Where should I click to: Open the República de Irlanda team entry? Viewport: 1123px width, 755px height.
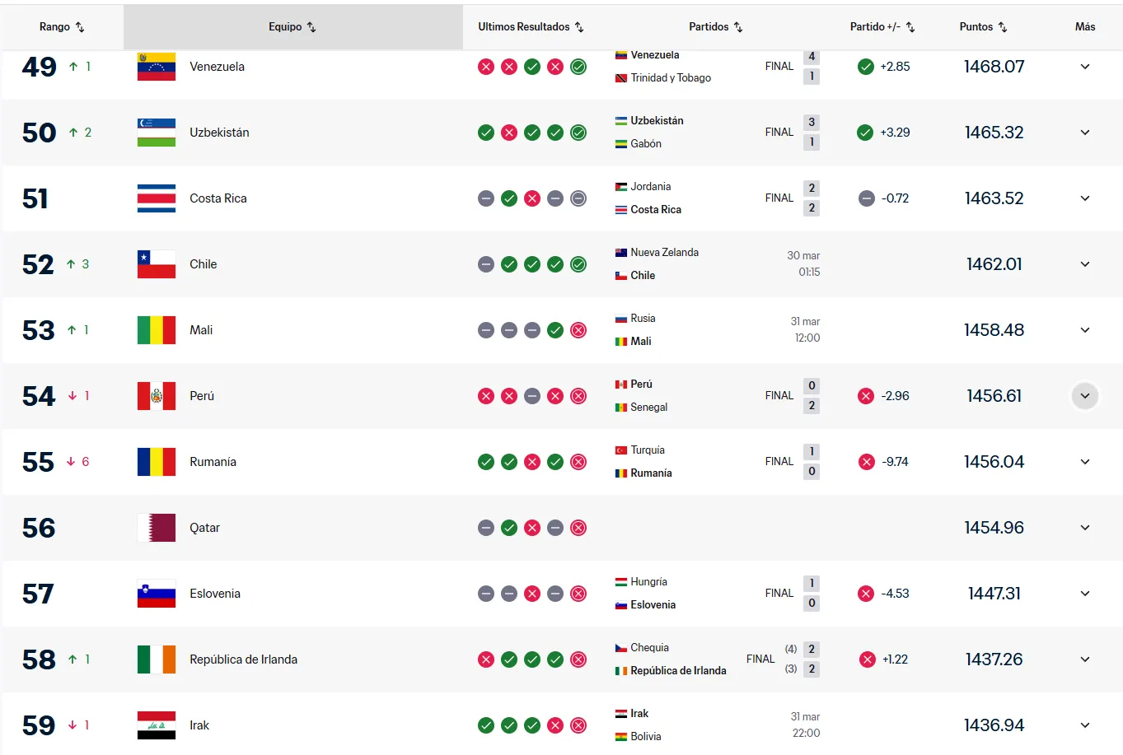tap(243, 659)
